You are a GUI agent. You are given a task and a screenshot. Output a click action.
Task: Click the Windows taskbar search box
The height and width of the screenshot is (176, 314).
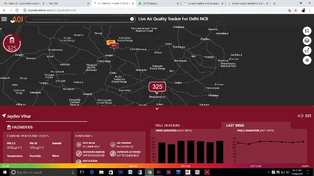tap(43, 172)
